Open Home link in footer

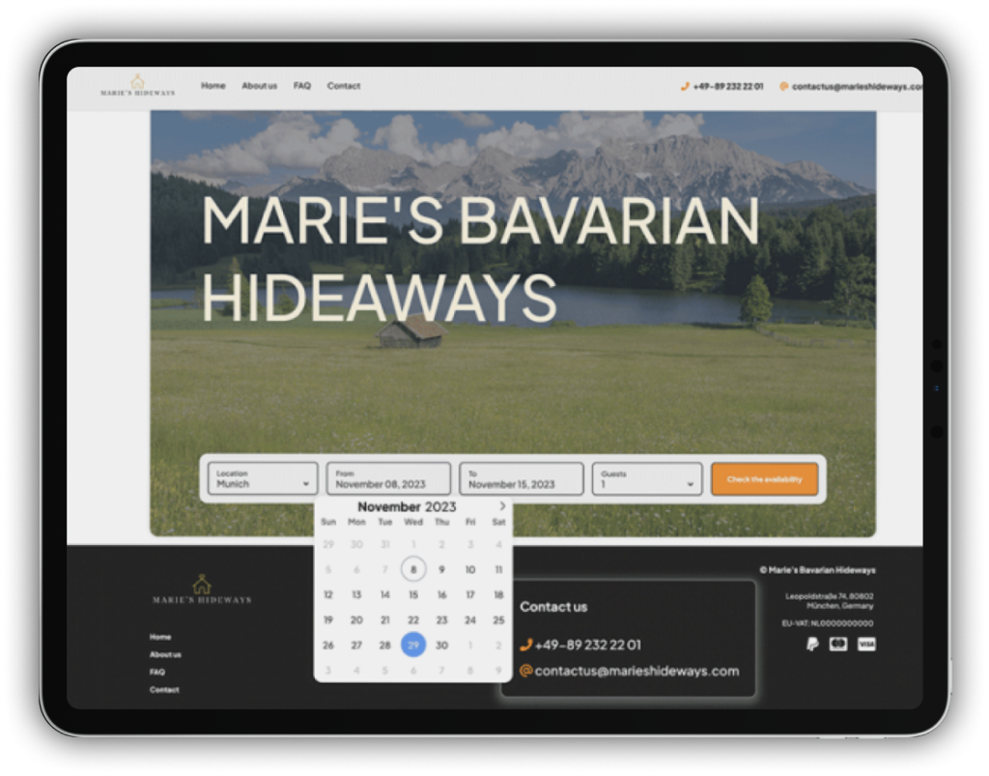160,637
